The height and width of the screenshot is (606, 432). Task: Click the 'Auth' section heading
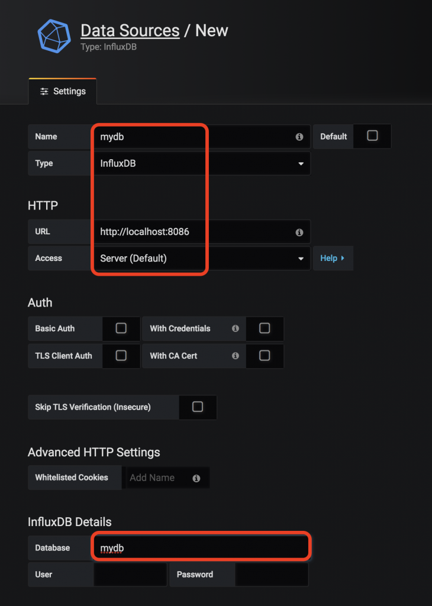point(40,302)
